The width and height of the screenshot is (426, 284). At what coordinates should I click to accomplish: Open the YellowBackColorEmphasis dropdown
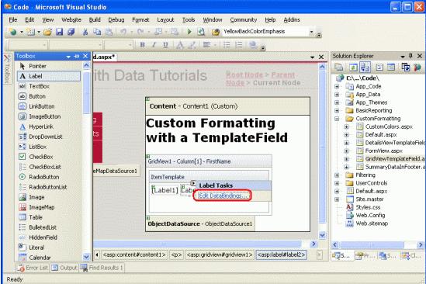coord(311,32)
